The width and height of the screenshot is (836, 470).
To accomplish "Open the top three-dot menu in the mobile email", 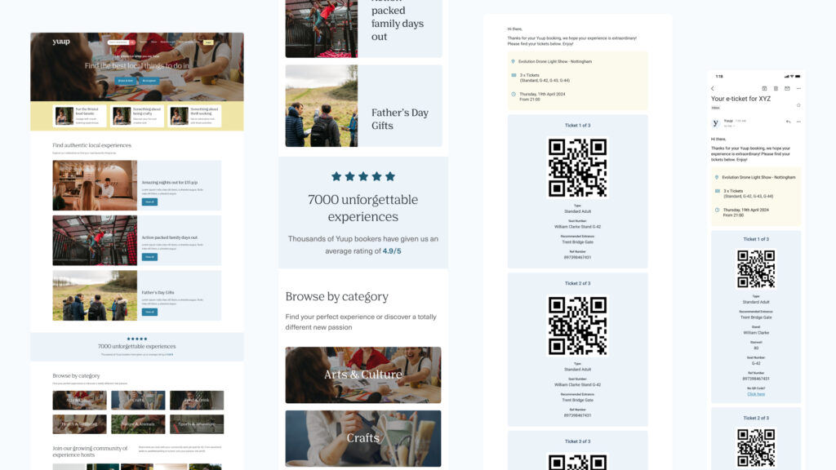I will point(798,88).
